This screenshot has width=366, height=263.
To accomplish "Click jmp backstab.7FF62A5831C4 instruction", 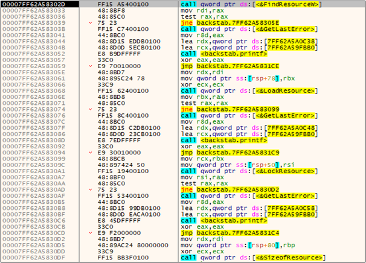I will pos(230,233).
